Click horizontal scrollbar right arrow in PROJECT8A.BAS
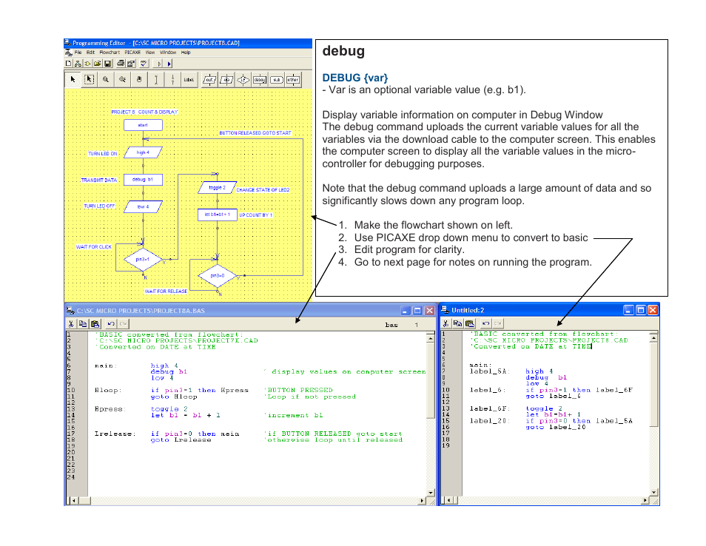 tap(422, 501)
